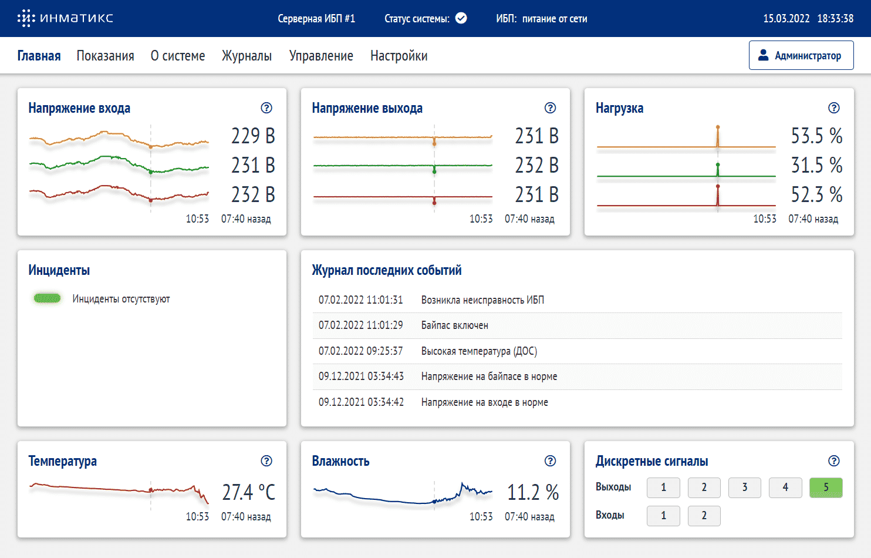Open the Показания tab
Viewport: 871px width, 558px height.
105,56
